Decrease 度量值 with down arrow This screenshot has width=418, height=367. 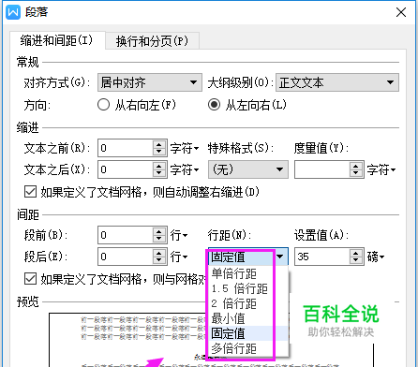click(x=356, y=173)
